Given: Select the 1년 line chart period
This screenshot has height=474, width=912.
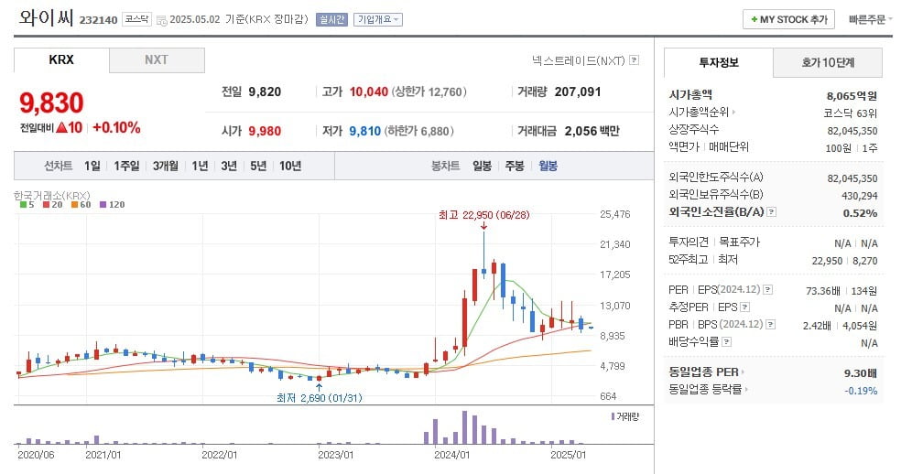Looking at the screenshot, I should [200, 166].
